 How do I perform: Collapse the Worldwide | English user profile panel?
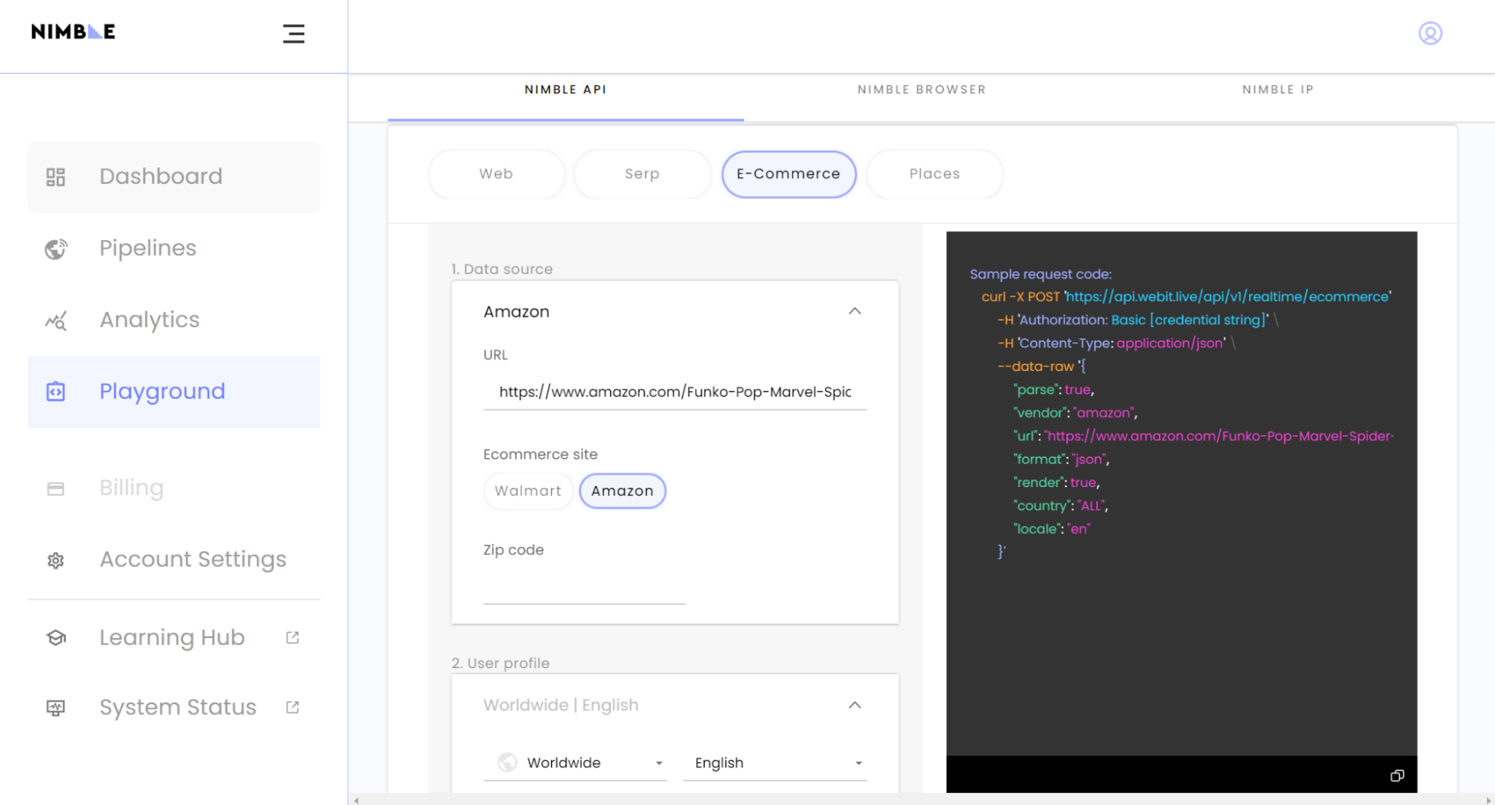tap(855, 705)
